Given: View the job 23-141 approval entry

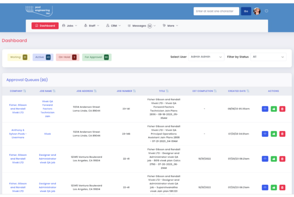Looking at the screenshot, I should click(x=265, y=109).
